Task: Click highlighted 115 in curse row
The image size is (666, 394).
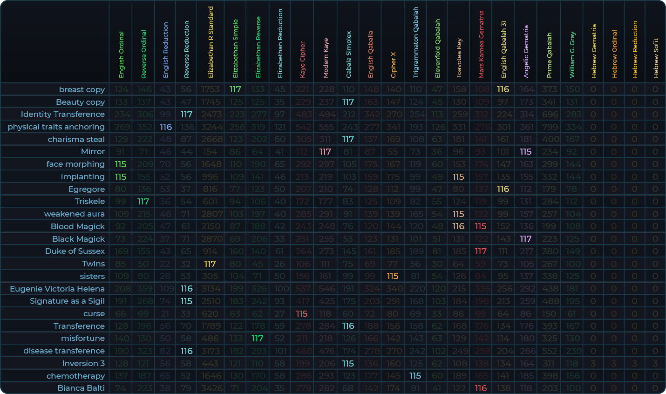Action: click(302, 313)
